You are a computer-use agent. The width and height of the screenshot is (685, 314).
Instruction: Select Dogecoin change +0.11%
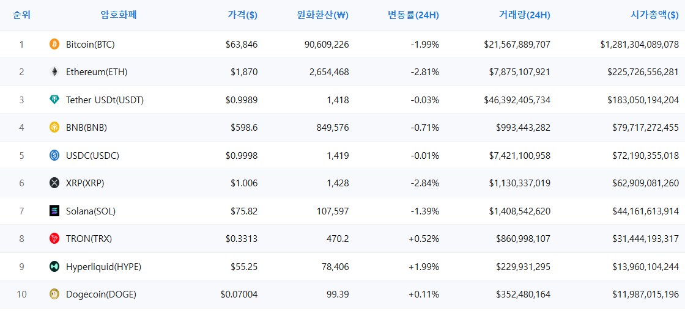click(x=424, y=294)
